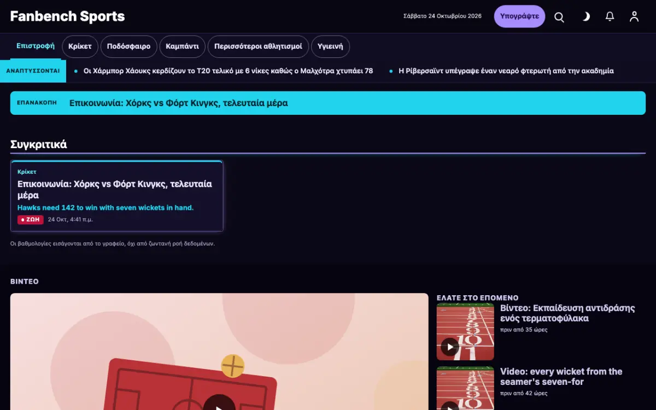This screenshot has width=656, height=410.
Task: Open the search icon in the header
Action: [559, 17]
